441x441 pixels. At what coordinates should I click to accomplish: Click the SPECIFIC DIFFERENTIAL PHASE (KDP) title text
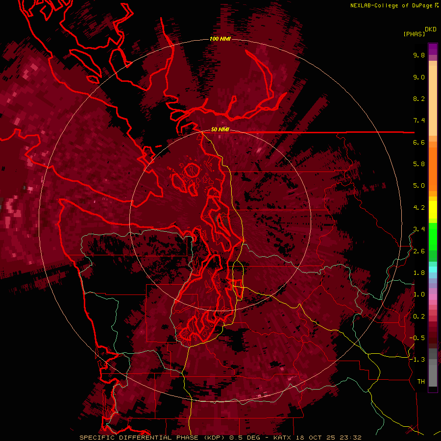(x=153, y=438)
